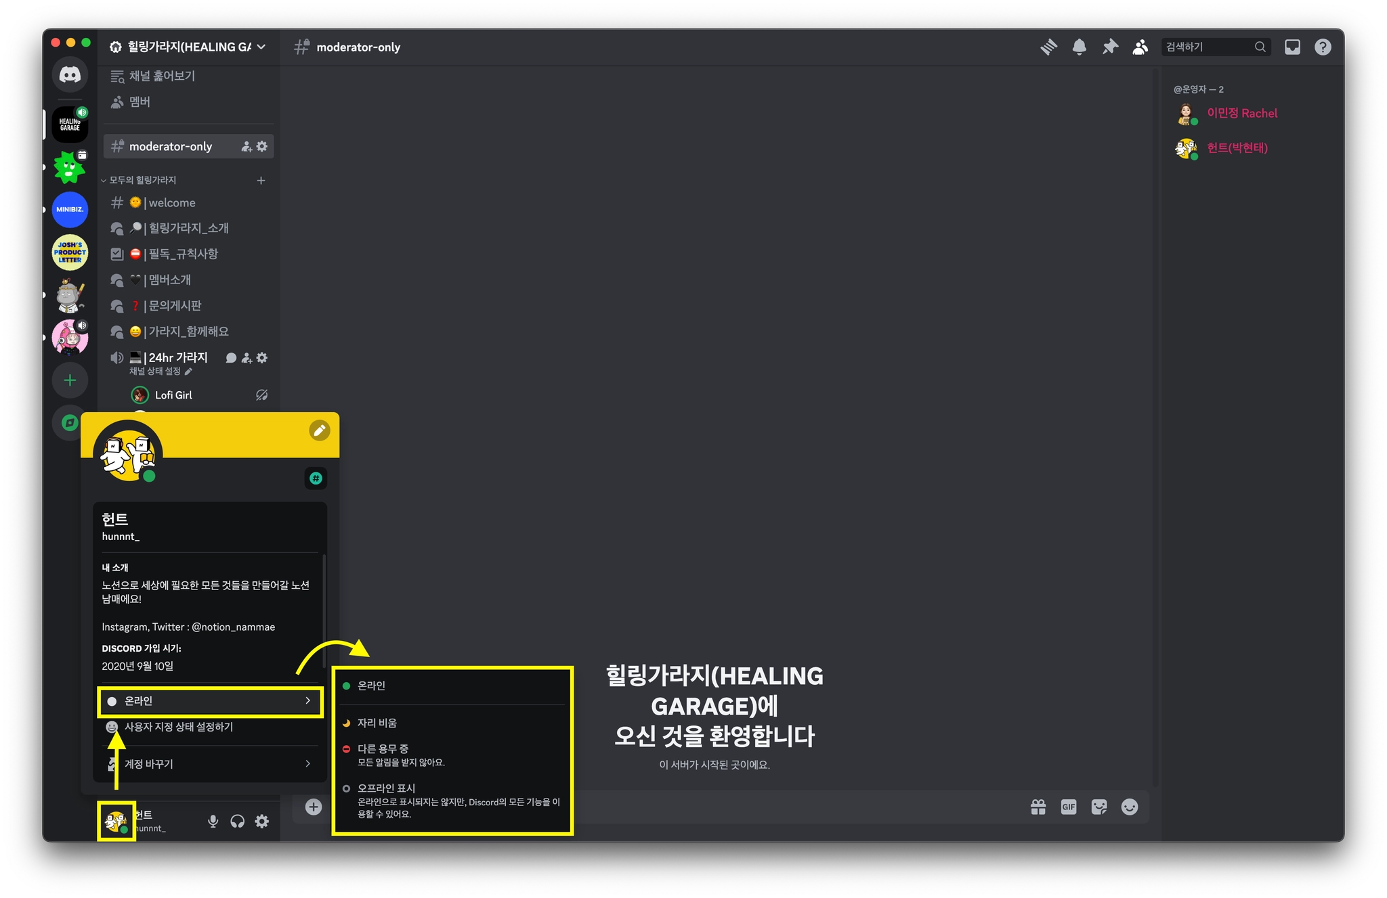1387x898 pixels.
Task: Expand the 계정 바꾸기 submenu
Action: tap(210, 763)
